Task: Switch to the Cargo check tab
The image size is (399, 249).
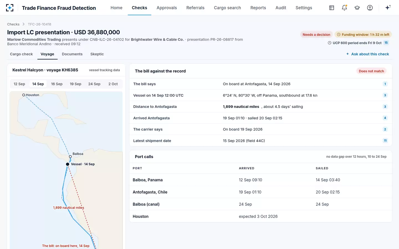Action: pos(21,54)
